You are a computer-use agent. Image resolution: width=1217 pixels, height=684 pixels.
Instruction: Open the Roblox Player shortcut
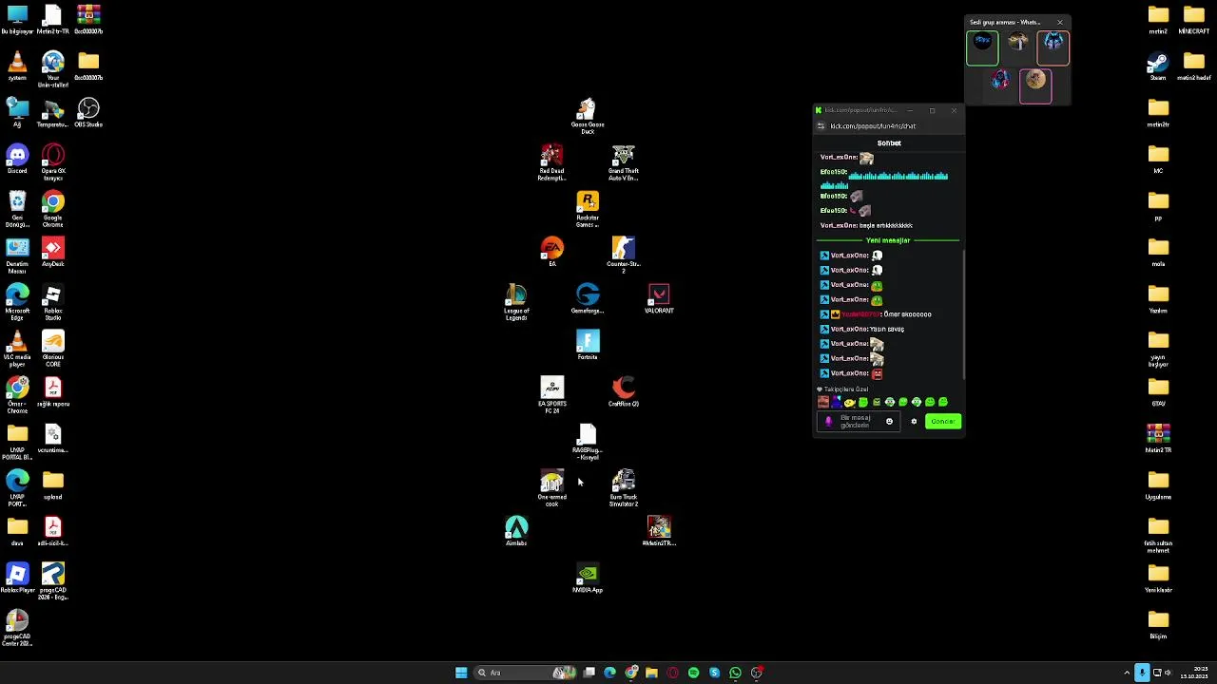coord(17,578)
